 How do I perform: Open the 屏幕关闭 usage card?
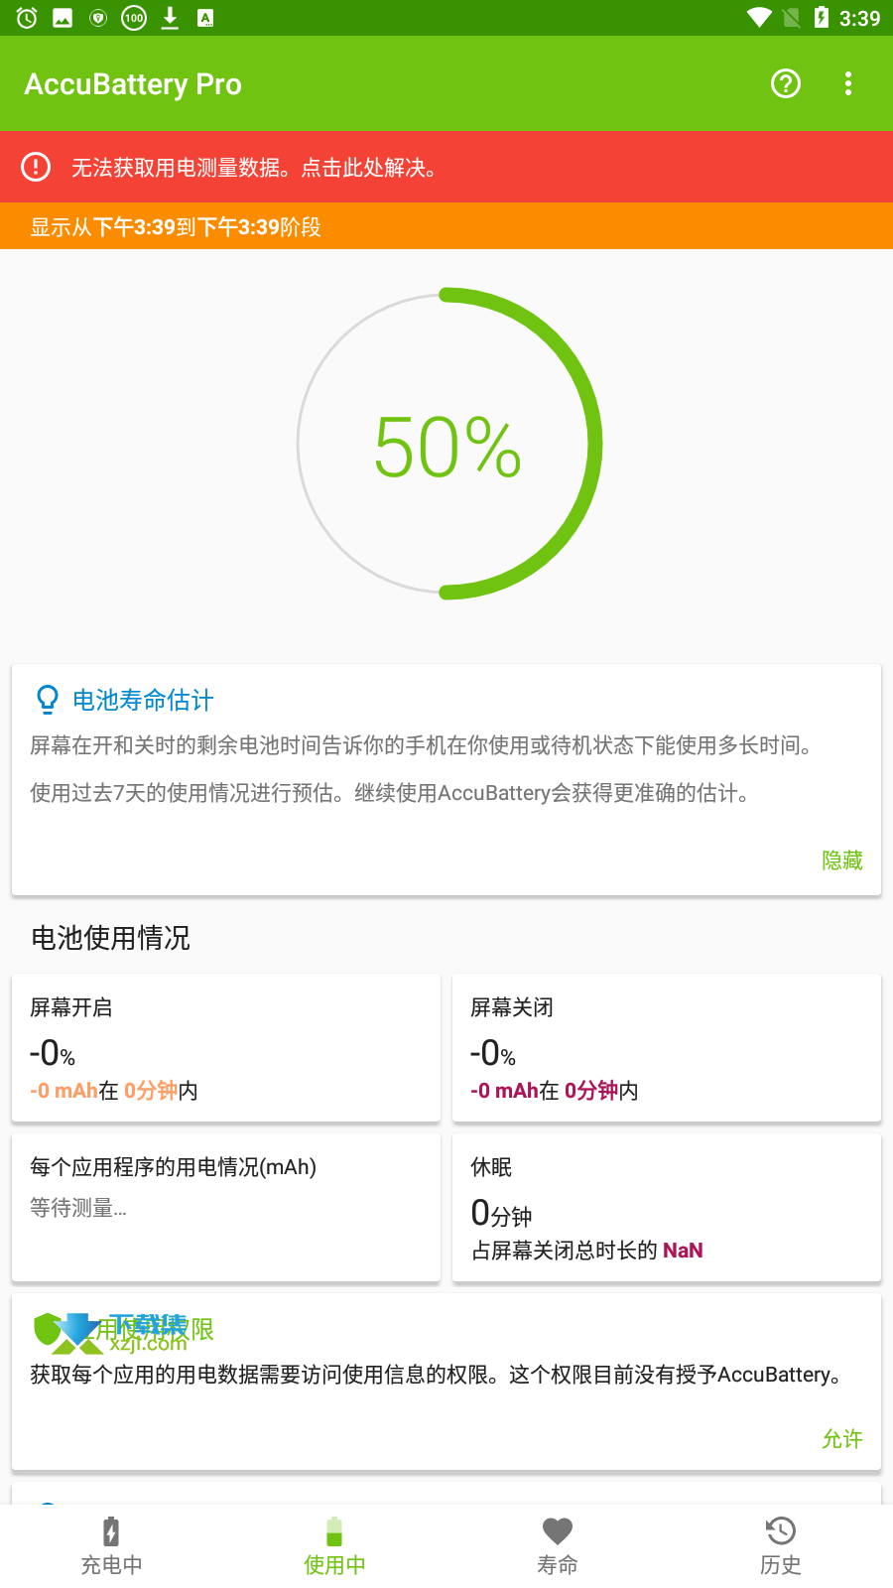(667, 1048)
